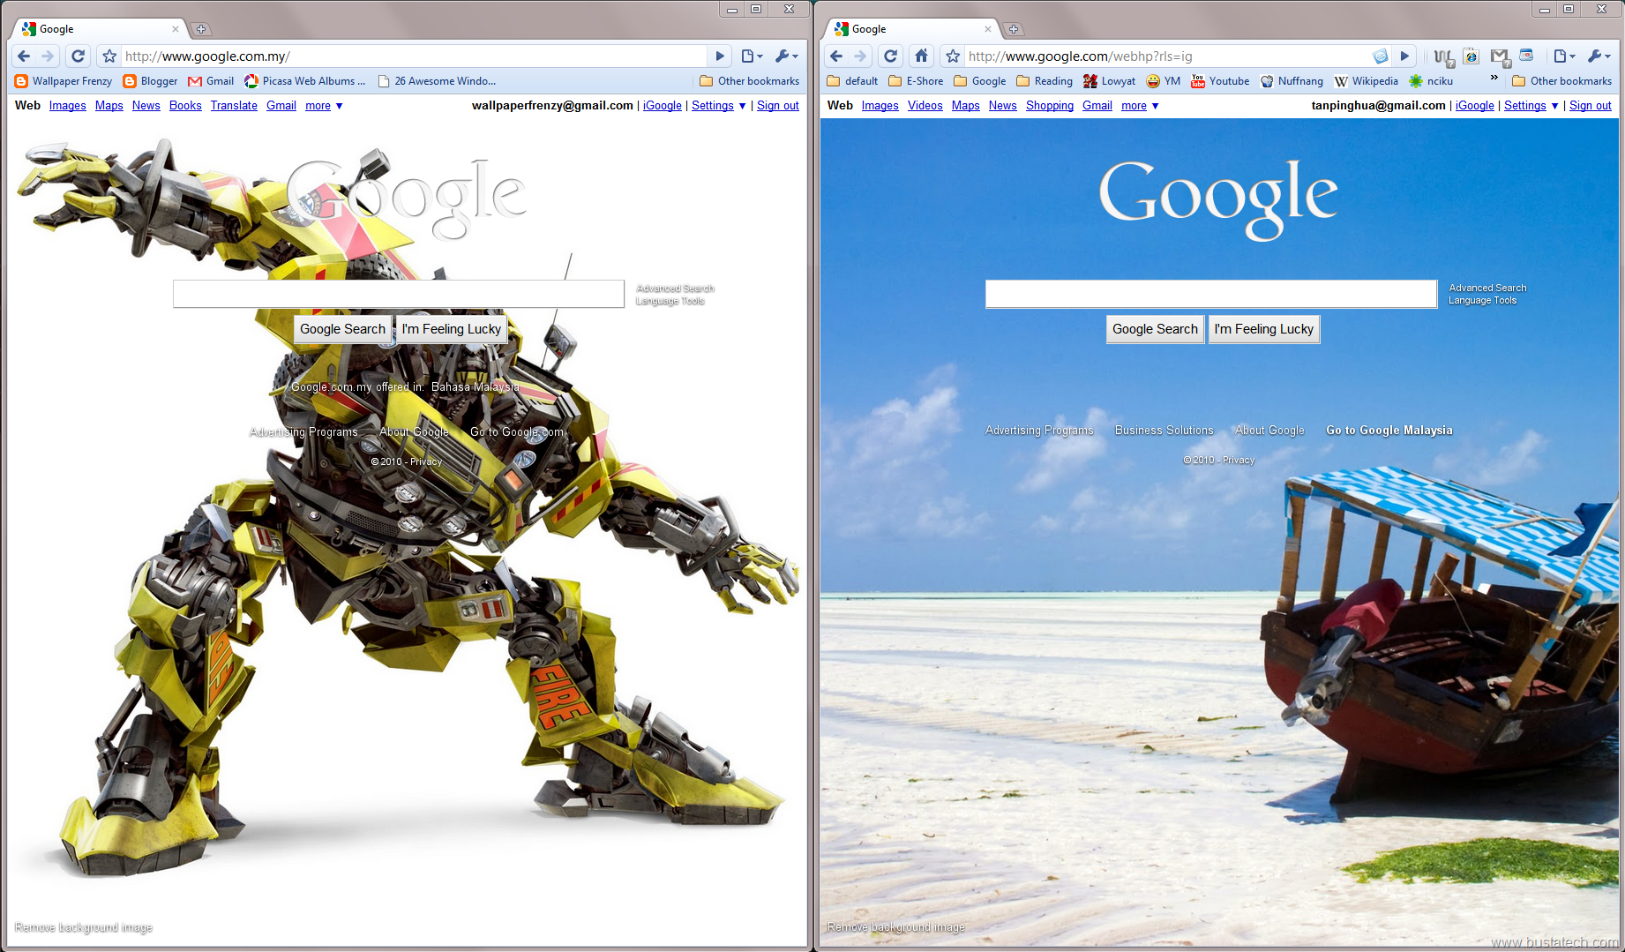1625x952 pixels.
Task: Open the Wikipedia bookmark
Action: [1366, 81]
